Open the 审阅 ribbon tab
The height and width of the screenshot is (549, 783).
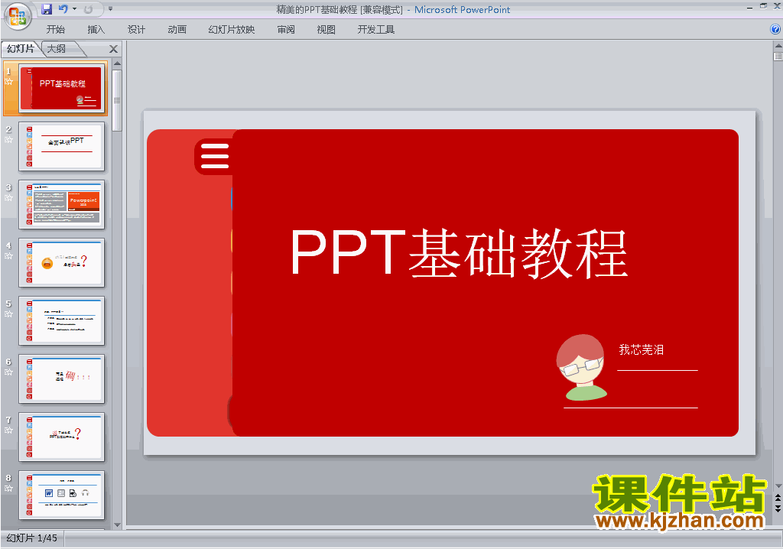286,30
